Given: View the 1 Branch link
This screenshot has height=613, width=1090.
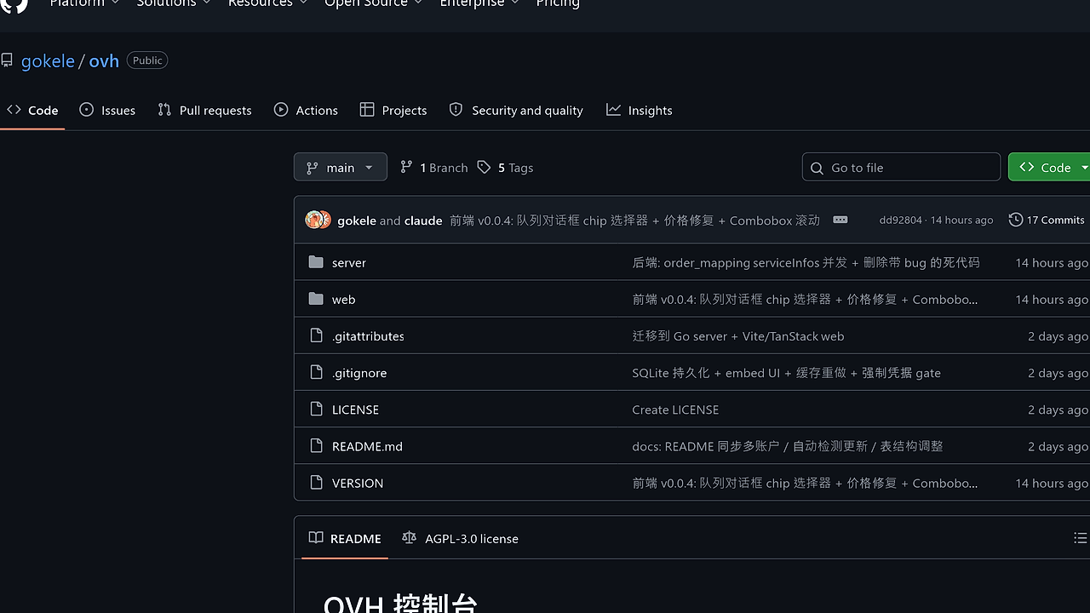Looking at the screenshot, I should coord(434,168).
